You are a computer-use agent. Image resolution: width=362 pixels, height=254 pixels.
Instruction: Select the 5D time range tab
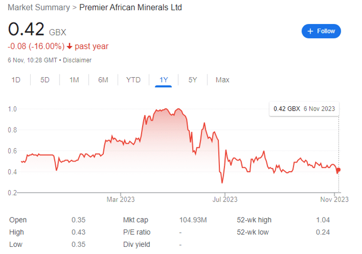[x=45, y=80]
